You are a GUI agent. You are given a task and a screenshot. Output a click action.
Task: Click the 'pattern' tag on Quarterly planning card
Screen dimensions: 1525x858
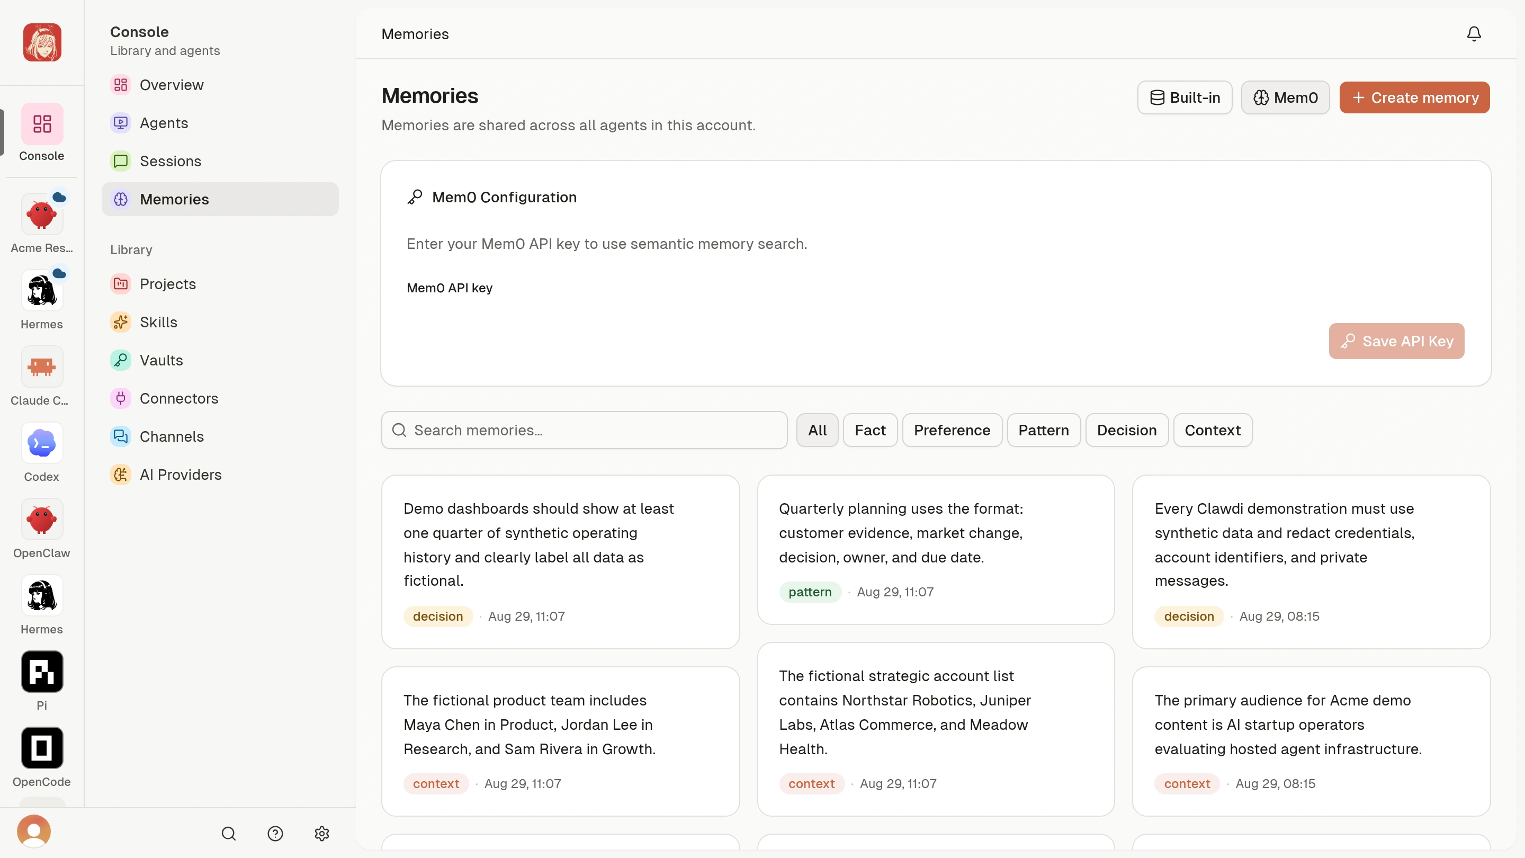[x=810, y=592]
